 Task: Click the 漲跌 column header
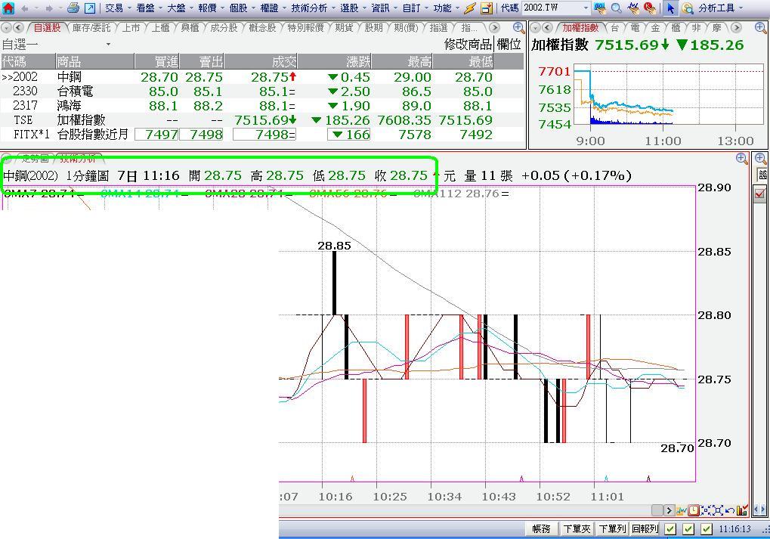click(335, 61)
